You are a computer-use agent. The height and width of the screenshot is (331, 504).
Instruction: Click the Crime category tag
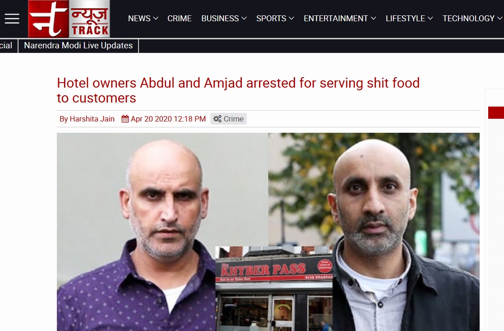pyautogui.click(x=228, y=119)
